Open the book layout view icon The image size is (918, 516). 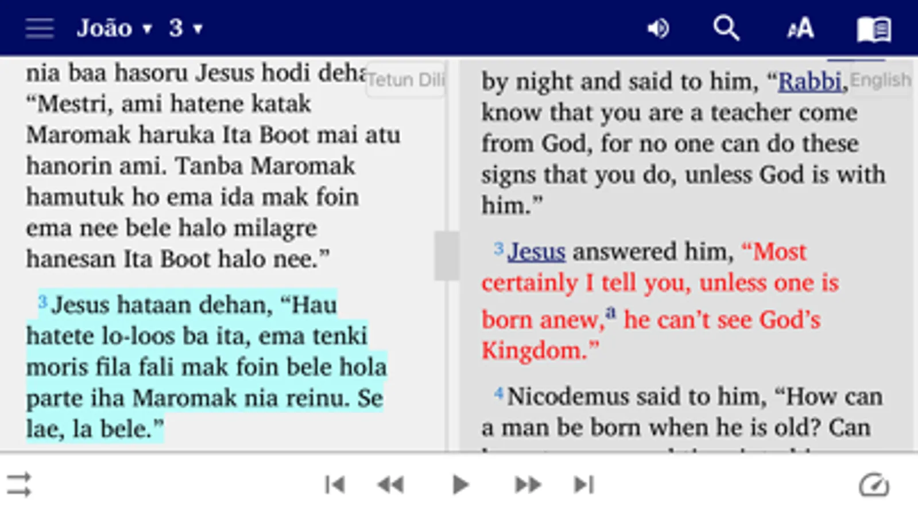[874, 29]
